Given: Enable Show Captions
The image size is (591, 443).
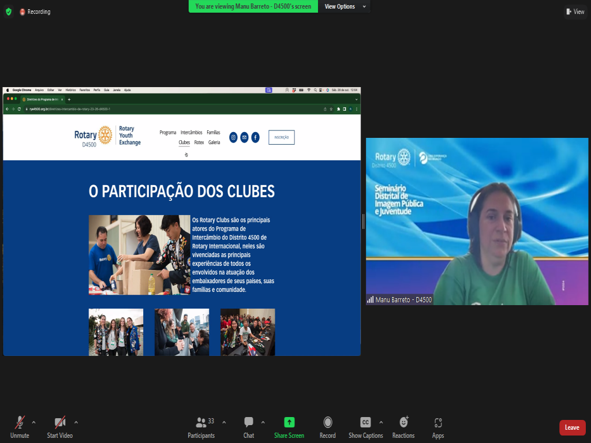Looking at the screenshot, I should point(365,427).
